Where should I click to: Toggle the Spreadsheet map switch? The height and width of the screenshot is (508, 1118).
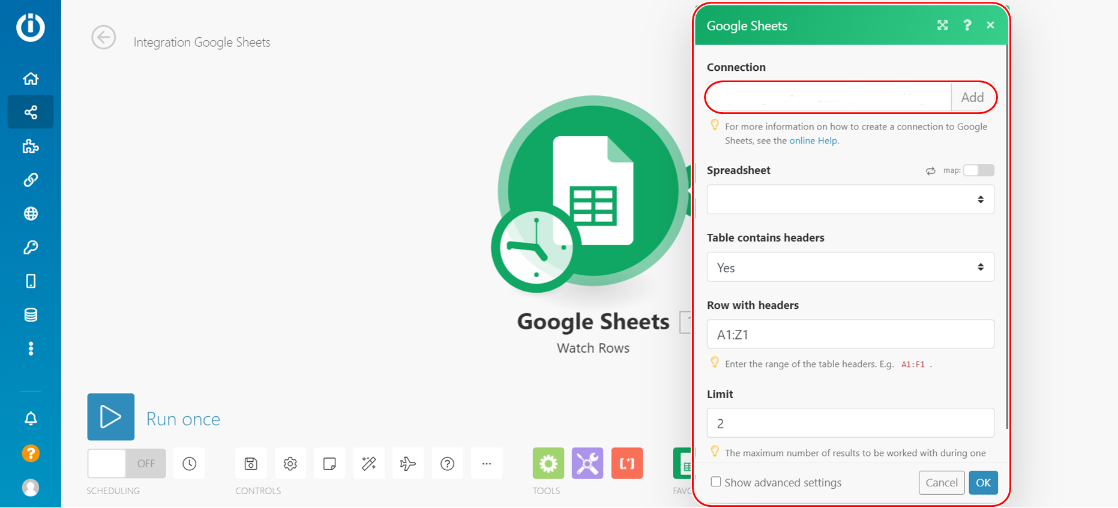coord(978,170)
